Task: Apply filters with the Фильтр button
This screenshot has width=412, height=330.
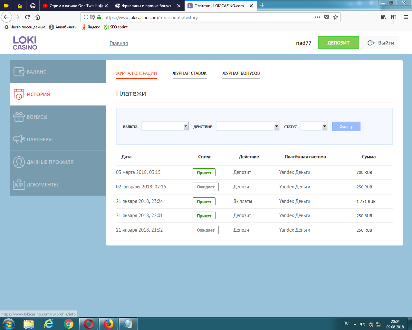Action: (x=346, y=126)
